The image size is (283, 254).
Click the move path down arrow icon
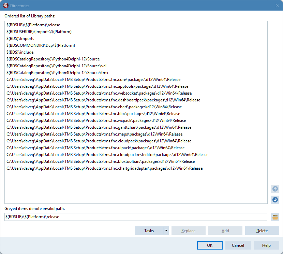pos(275,200)
